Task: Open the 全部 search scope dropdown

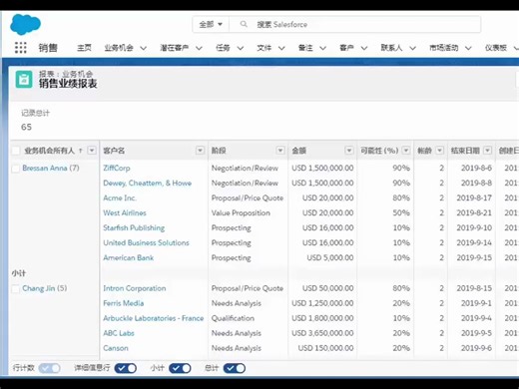Action: 211,24
